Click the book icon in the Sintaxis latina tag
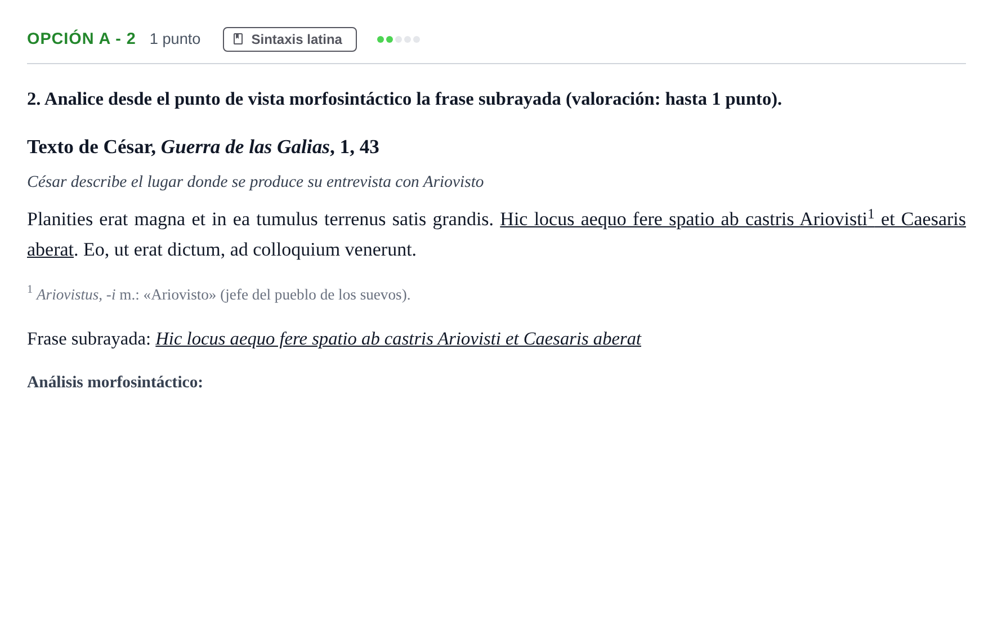The height and width of the screenshot is (644, 993). 238,39
